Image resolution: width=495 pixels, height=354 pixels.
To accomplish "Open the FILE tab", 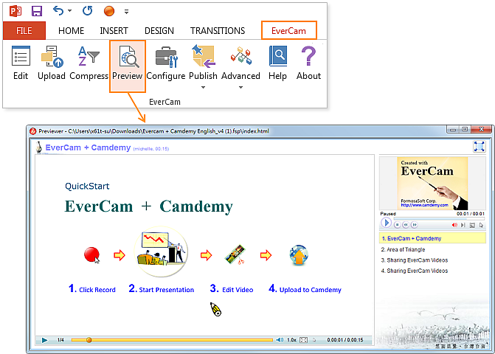I will tap(24, 30).
